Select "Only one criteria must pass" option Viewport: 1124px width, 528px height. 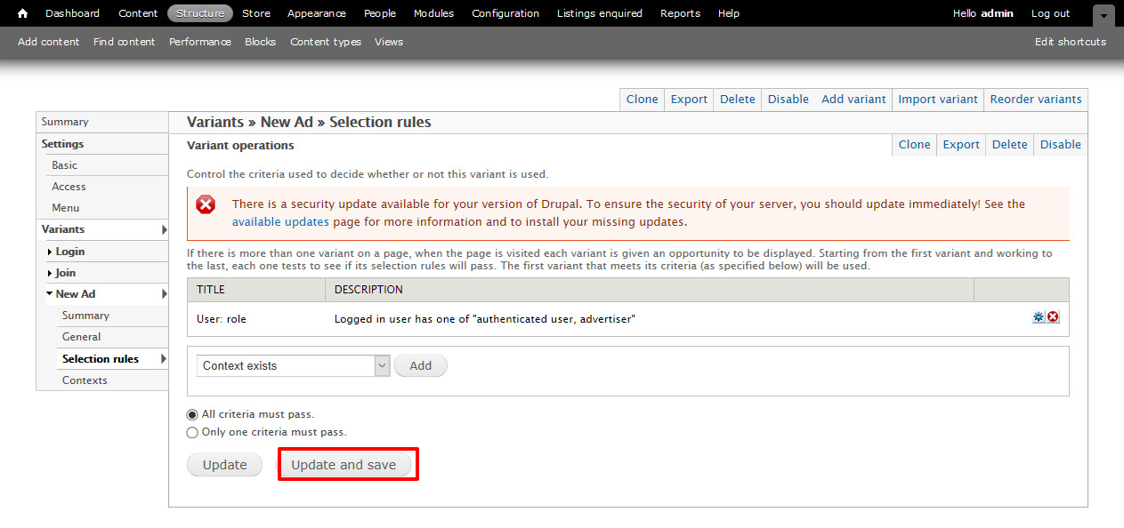point(192,433)
